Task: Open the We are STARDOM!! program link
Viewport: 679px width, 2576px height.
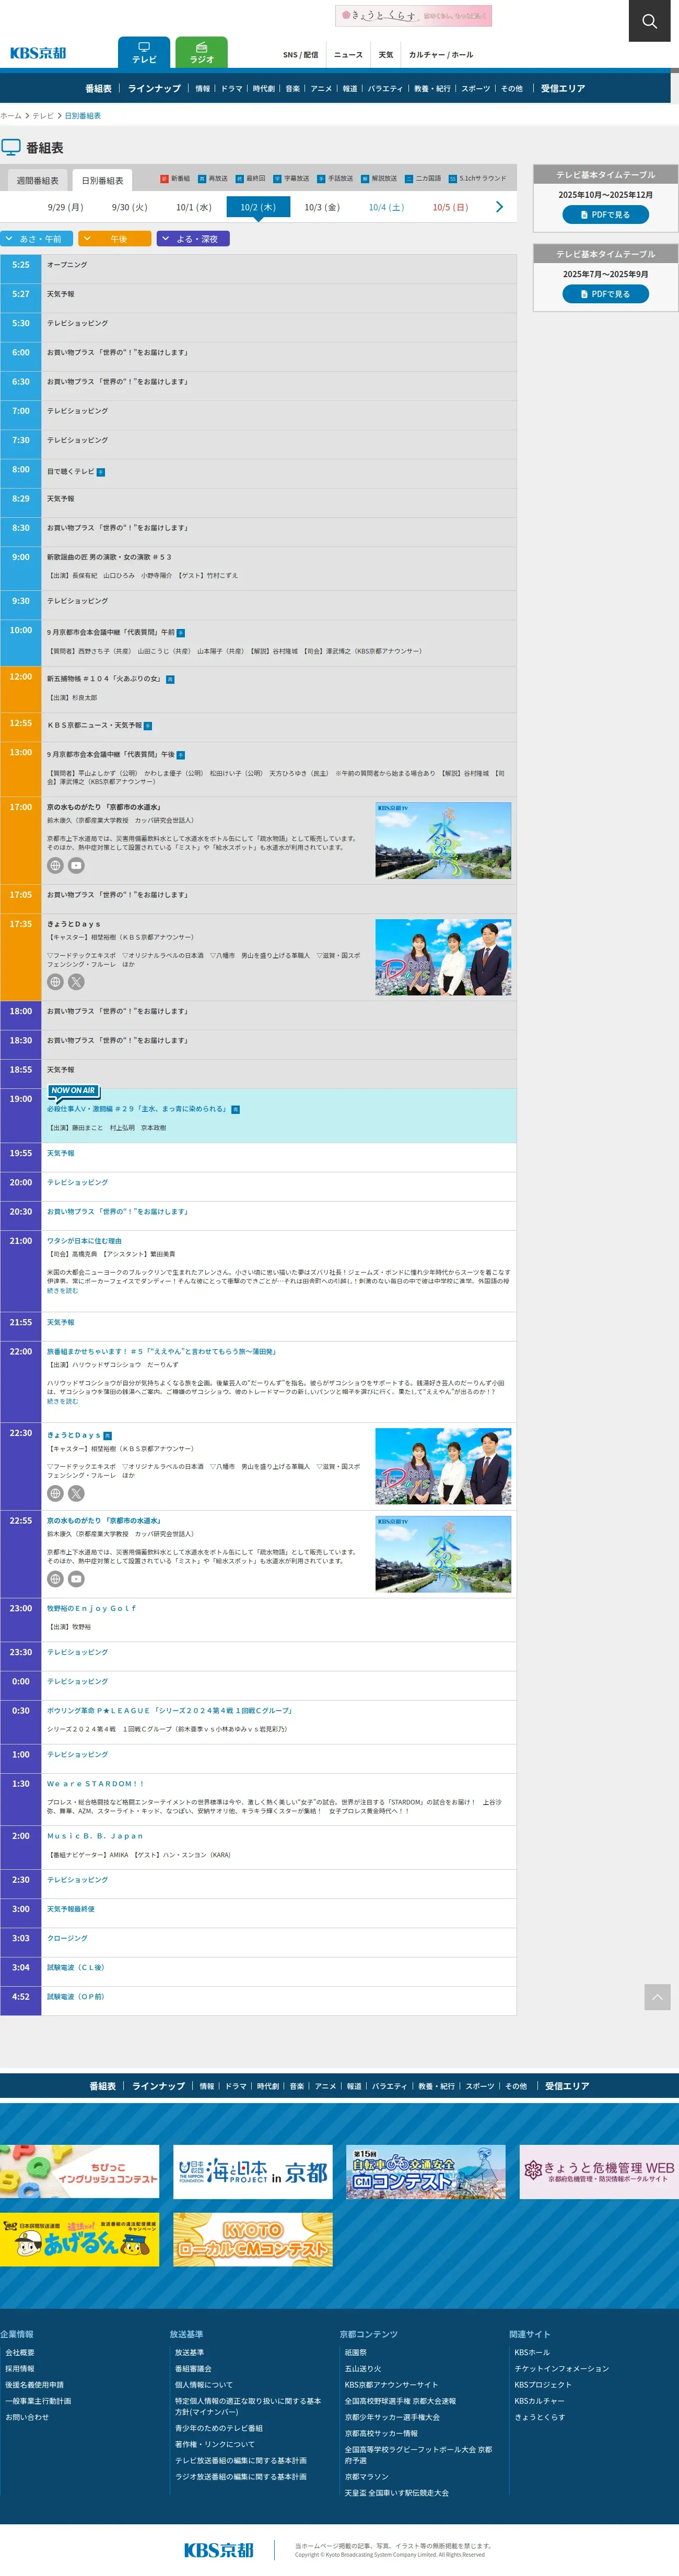Action: (x=95, y=1784)
